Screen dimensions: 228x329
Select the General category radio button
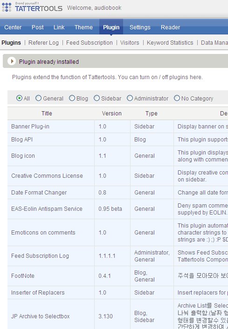(38, 98)
